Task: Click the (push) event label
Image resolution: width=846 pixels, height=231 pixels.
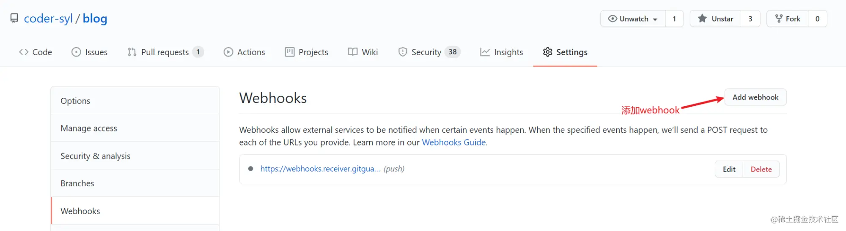Action: (394, 169)
